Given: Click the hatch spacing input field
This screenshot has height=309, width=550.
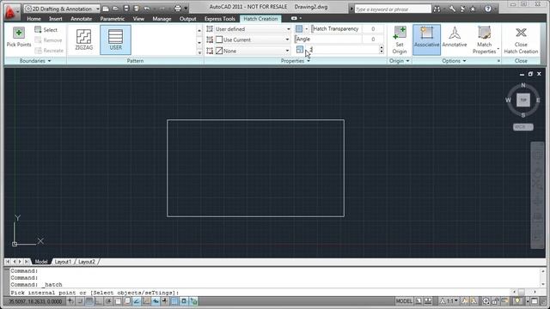Looking at the screenshot, I should tap(343, 50).
